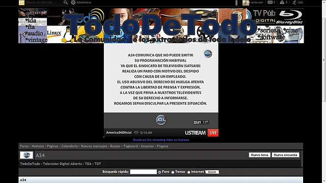Open the Buscar nav menu item
This screenshot has height=183, width=326.
(x=115, y=146)
